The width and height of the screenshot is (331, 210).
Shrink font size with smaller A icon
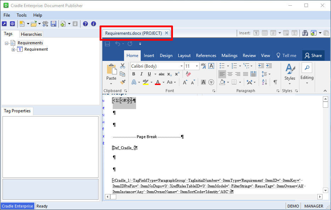coord(193,82)
